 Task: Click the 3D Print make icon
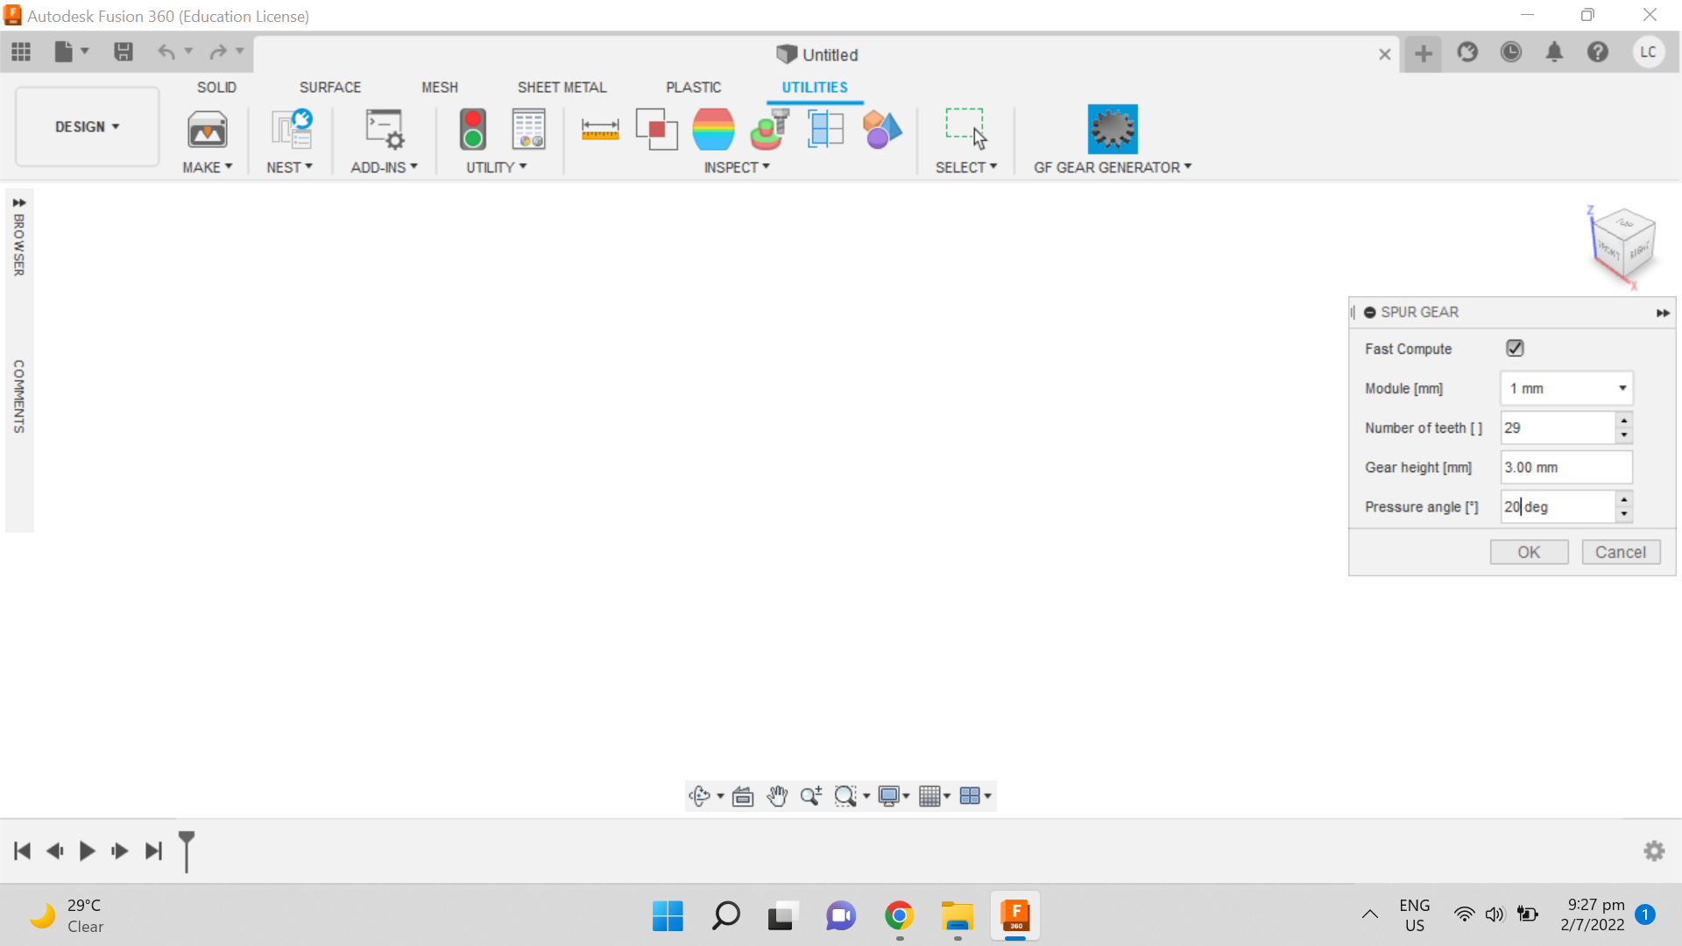(x=208, y=130)
